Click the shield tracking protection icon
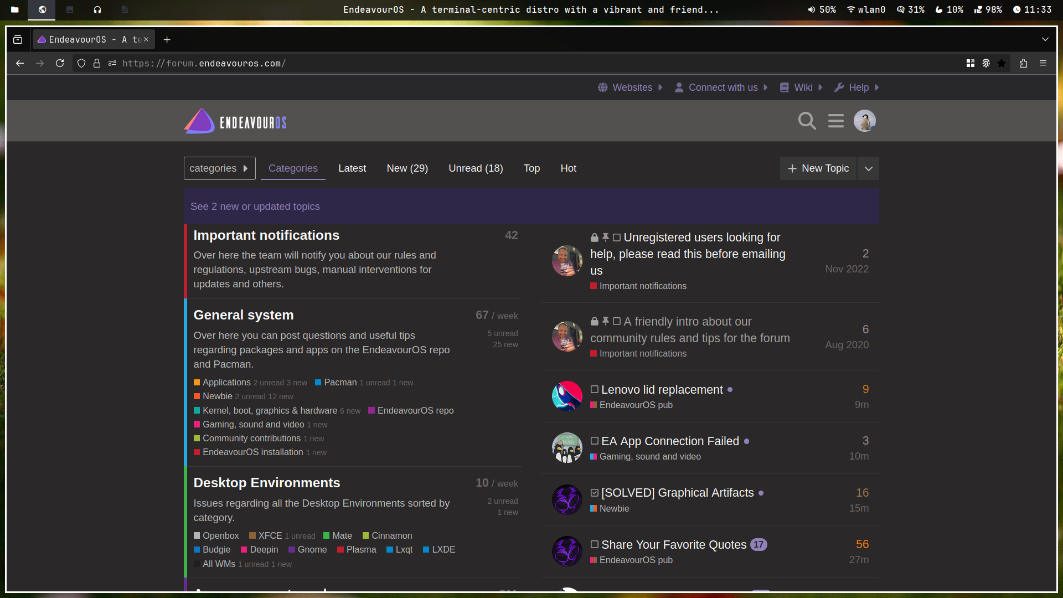The height and width of the screenshot is (598, 1063). (x=81, y=63)
